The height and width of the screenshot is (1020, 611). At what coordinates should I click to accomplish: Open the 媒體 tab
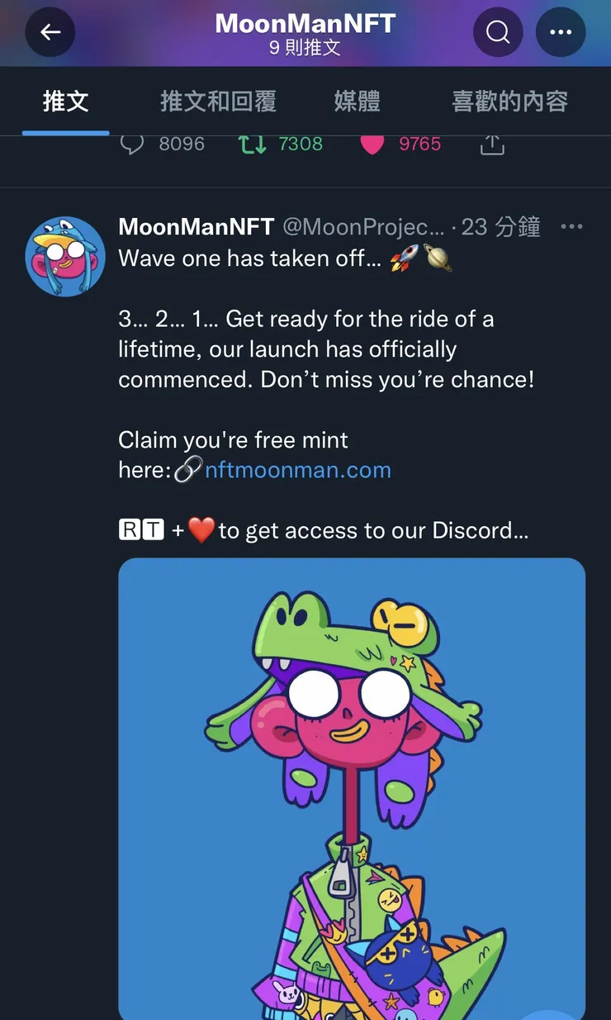point(357,102)
